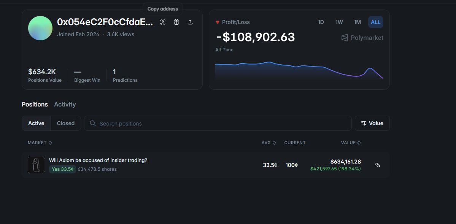Show Active positions

[37, 123]
